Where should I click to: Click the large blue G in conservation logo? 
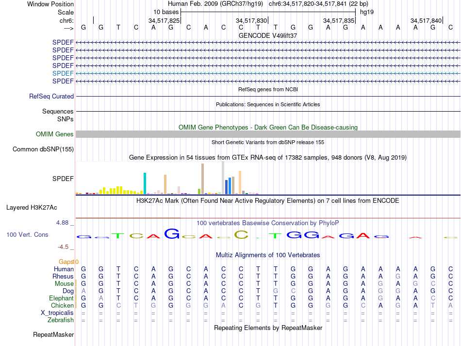click(172, 233)
